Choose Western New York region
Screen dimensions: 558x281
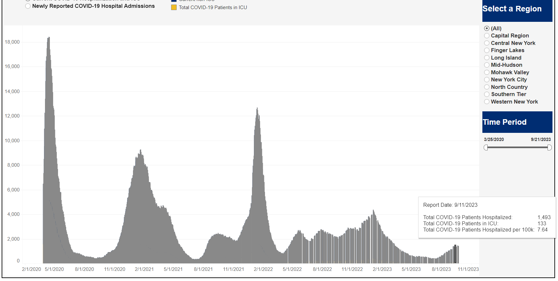tap(487, 102)
